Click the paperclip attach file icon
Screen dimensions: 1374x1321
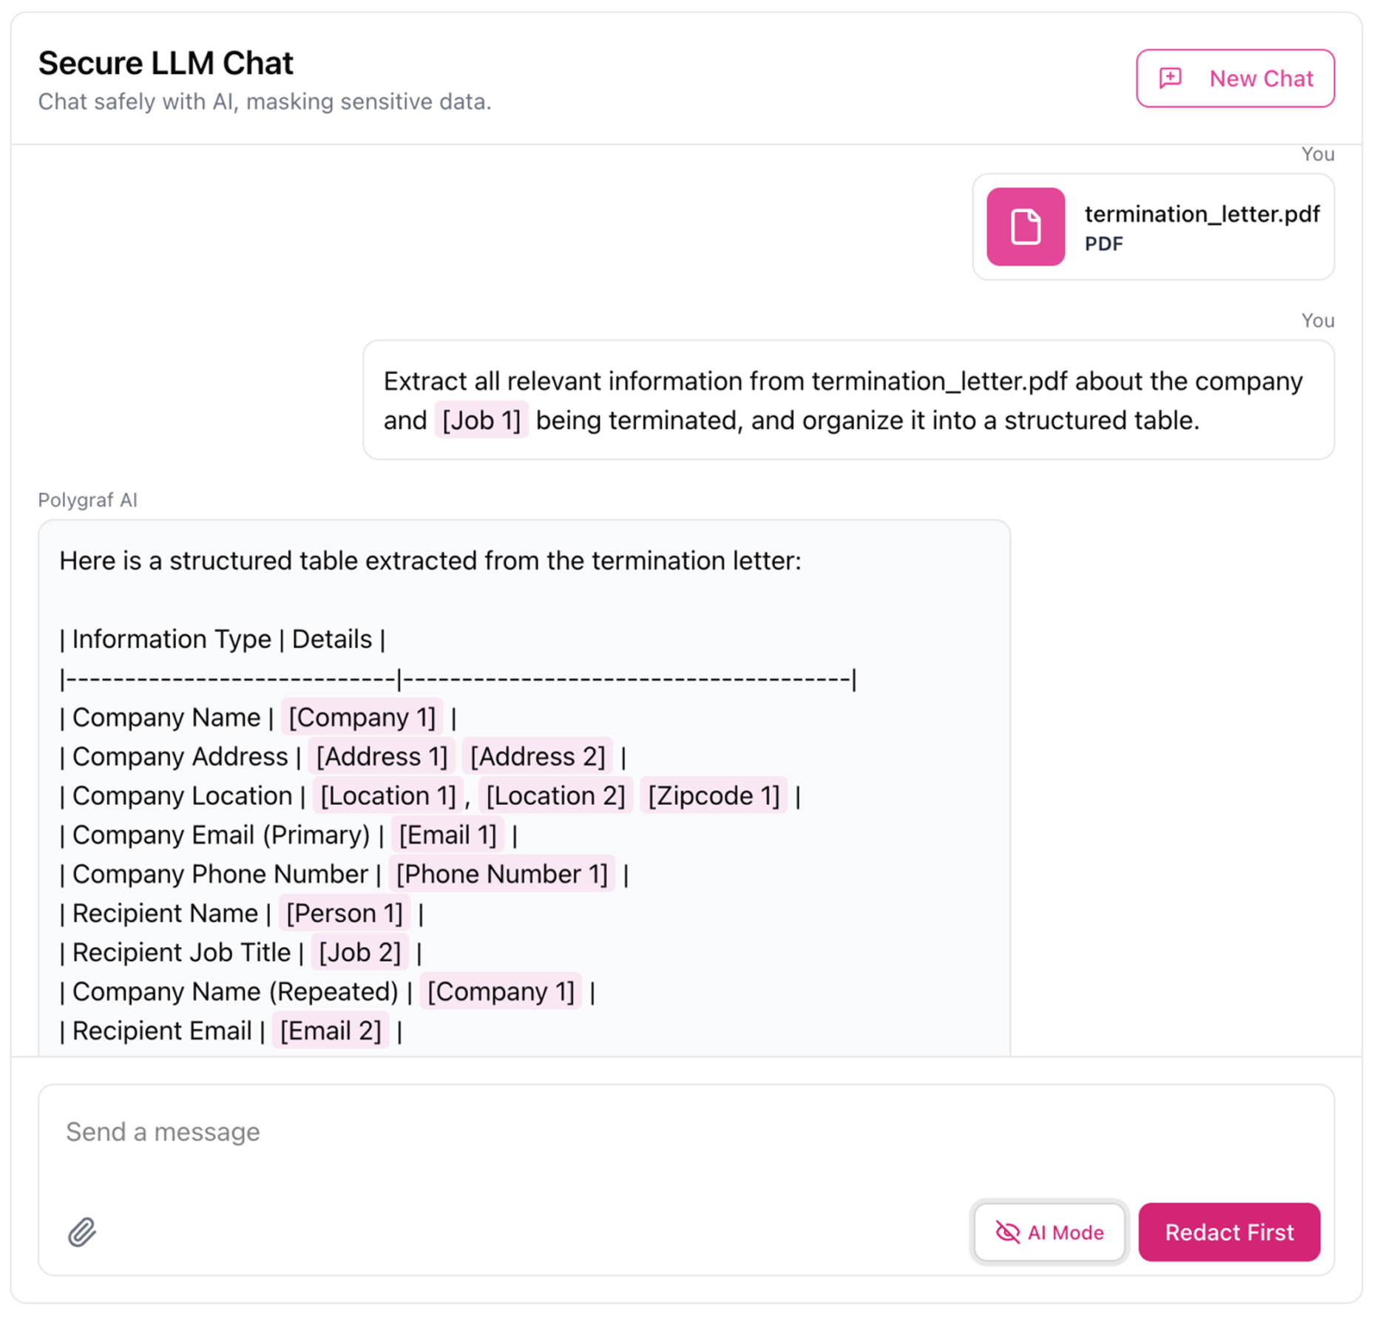[x=82, y=1232]
